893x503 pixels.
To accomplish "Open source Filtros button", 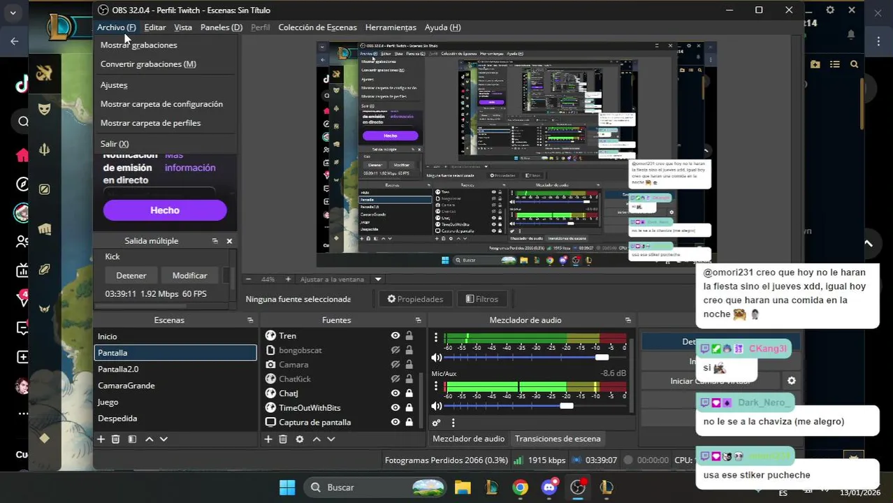I will tap(482, 299).
